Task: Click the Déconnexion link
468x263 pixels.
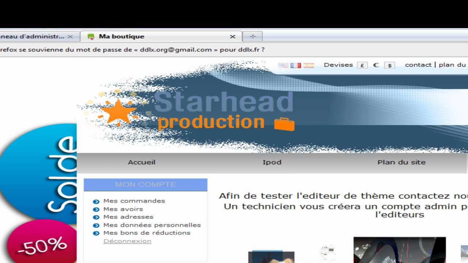Action: (x=127, y=241)
